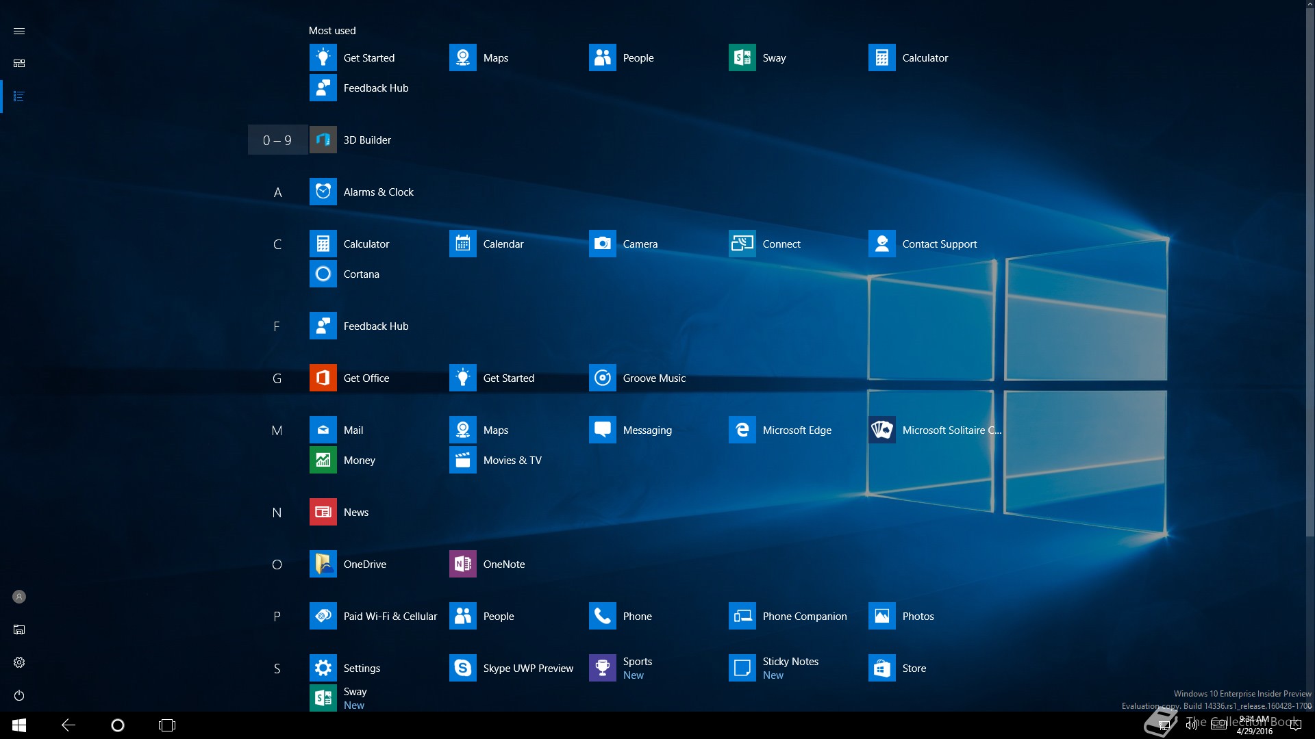Viewport: 1315px width, 739px height.
Task: Click the letter M group header
Action: click(x=277, y=430)
